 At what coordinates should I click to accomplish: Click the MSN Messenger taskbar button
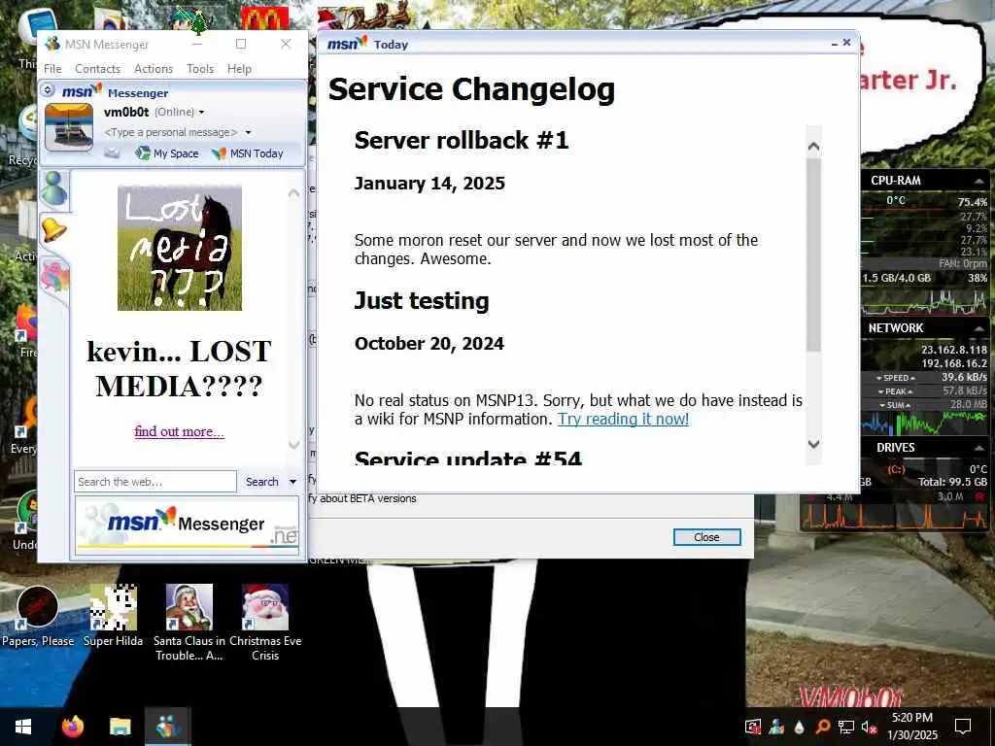[x=168, y=727]
